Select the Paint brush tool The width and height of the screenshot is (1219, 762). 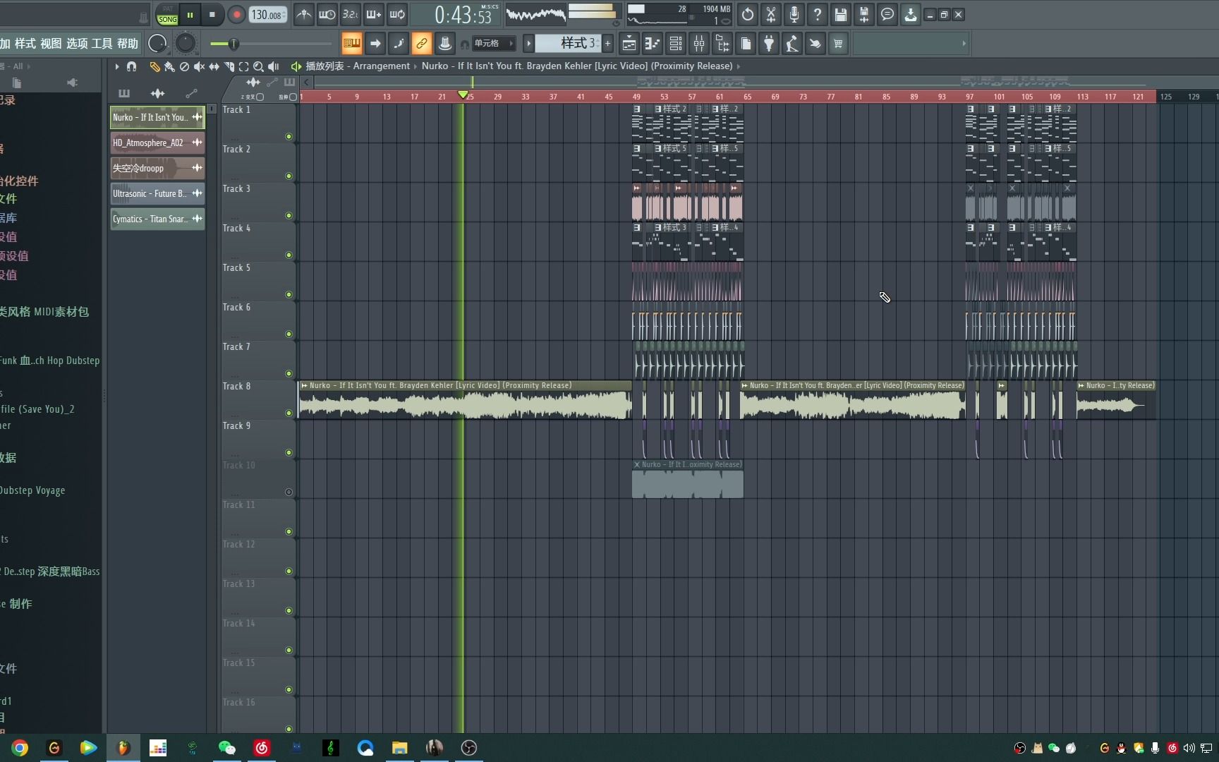(x=169, y=66)
